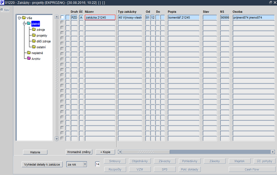This screenshot has width=277, height=175.
Task: Click the year field showing 14
Action: tap(98, 164)
